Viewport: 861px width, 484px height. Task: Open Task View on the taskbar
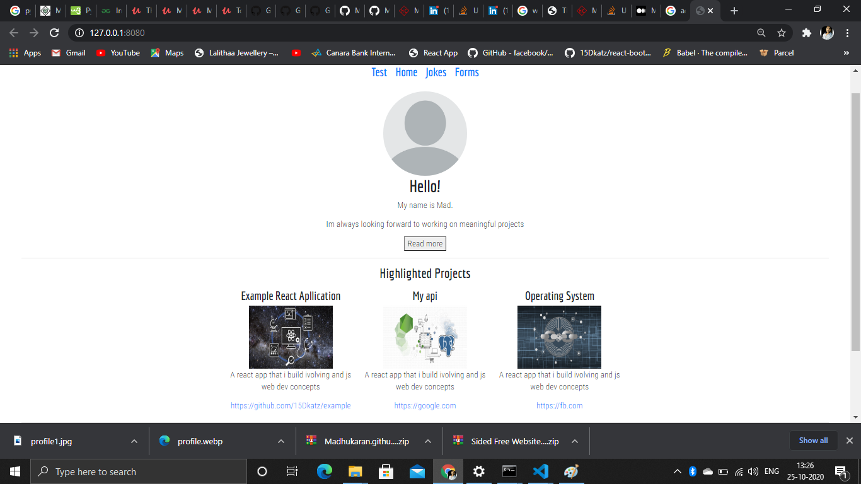coord(292,471)
